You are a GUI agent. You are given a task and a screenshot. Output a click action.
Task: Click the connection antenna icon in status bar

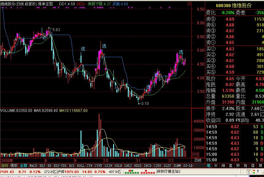[249, 171]
